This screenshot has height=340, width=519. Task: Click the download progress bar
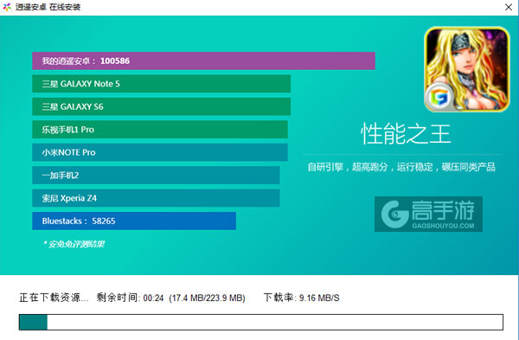tap(261, 322)
